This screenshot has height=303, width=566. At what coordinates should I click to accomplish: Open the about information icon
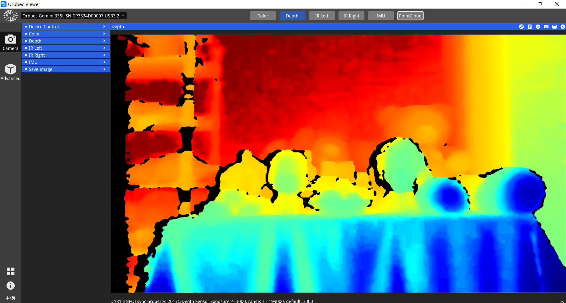pos(11,286)
